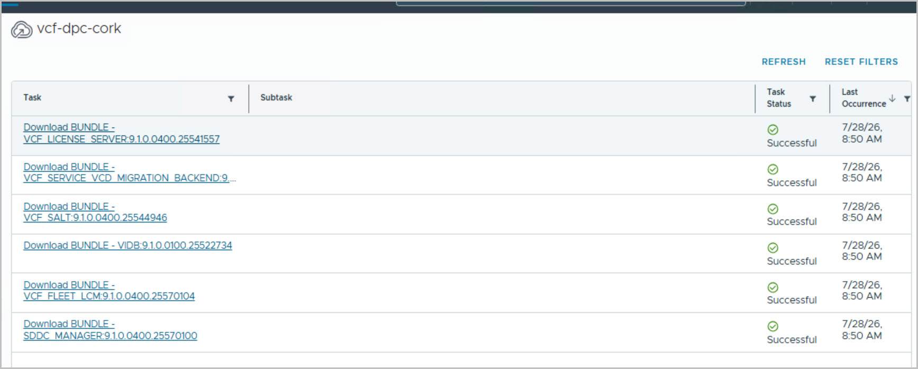Click Successful status text in VCF_SALT row
The height and width of the screenshot is (369, 918).
click(792, 222)
